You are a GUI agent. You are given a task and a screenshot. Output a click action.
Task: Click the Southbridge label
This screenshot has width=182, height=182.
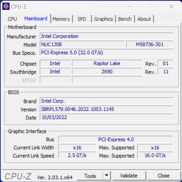click(x=23, y=72)
